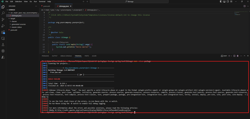250x119 pixels.
Task: Toggle the primary side bar visibility
Action: click(x=221, y=2)
